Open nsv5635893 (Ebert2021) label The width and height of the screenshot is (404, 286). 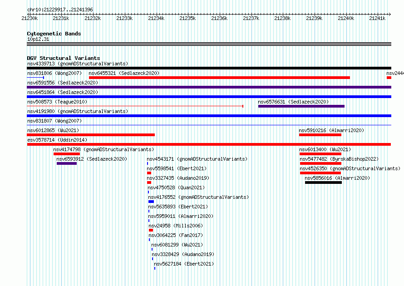pos(178,207)
